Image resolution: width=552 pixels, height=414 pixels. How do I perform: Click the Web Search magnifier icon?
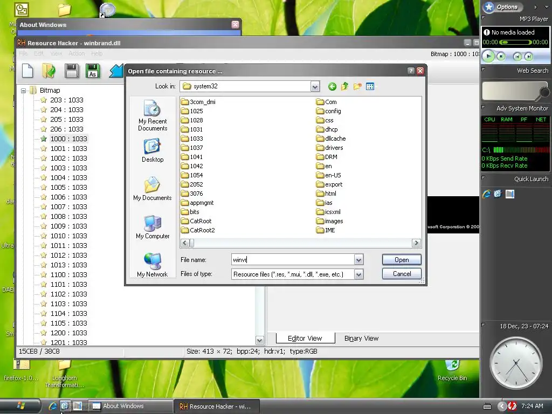pos(543,93)
